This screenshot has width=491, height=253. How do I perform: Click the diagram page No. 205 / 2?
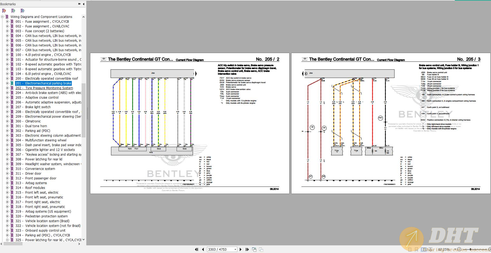tap(190, 123)
